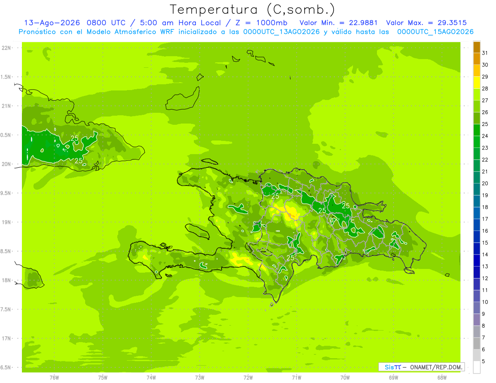Click the legend value '28'
This screenshot has height=383, width=496.
(x=485, y=88)
